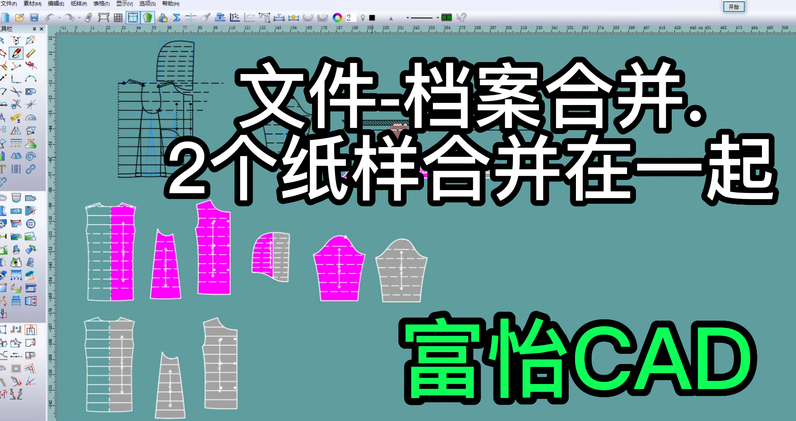Viewport: 796px width, 421px height.
Task: Select the vest pattern pieces icon
Action: (x=16, y=262)
